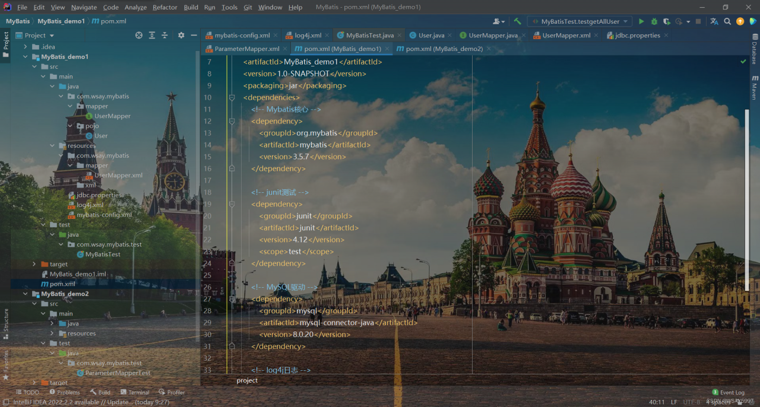
Task: Click the Run with Coverage icon
Action: pyautogui.click(x=666, y=21)
